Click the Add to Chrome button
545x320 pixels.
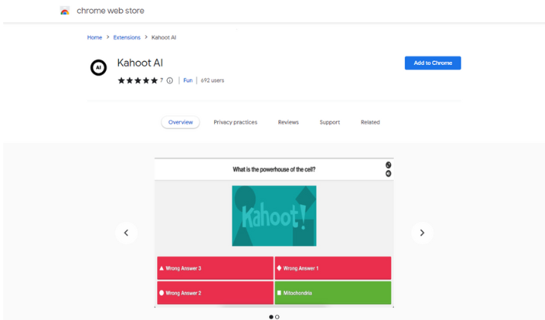point(433,63)
